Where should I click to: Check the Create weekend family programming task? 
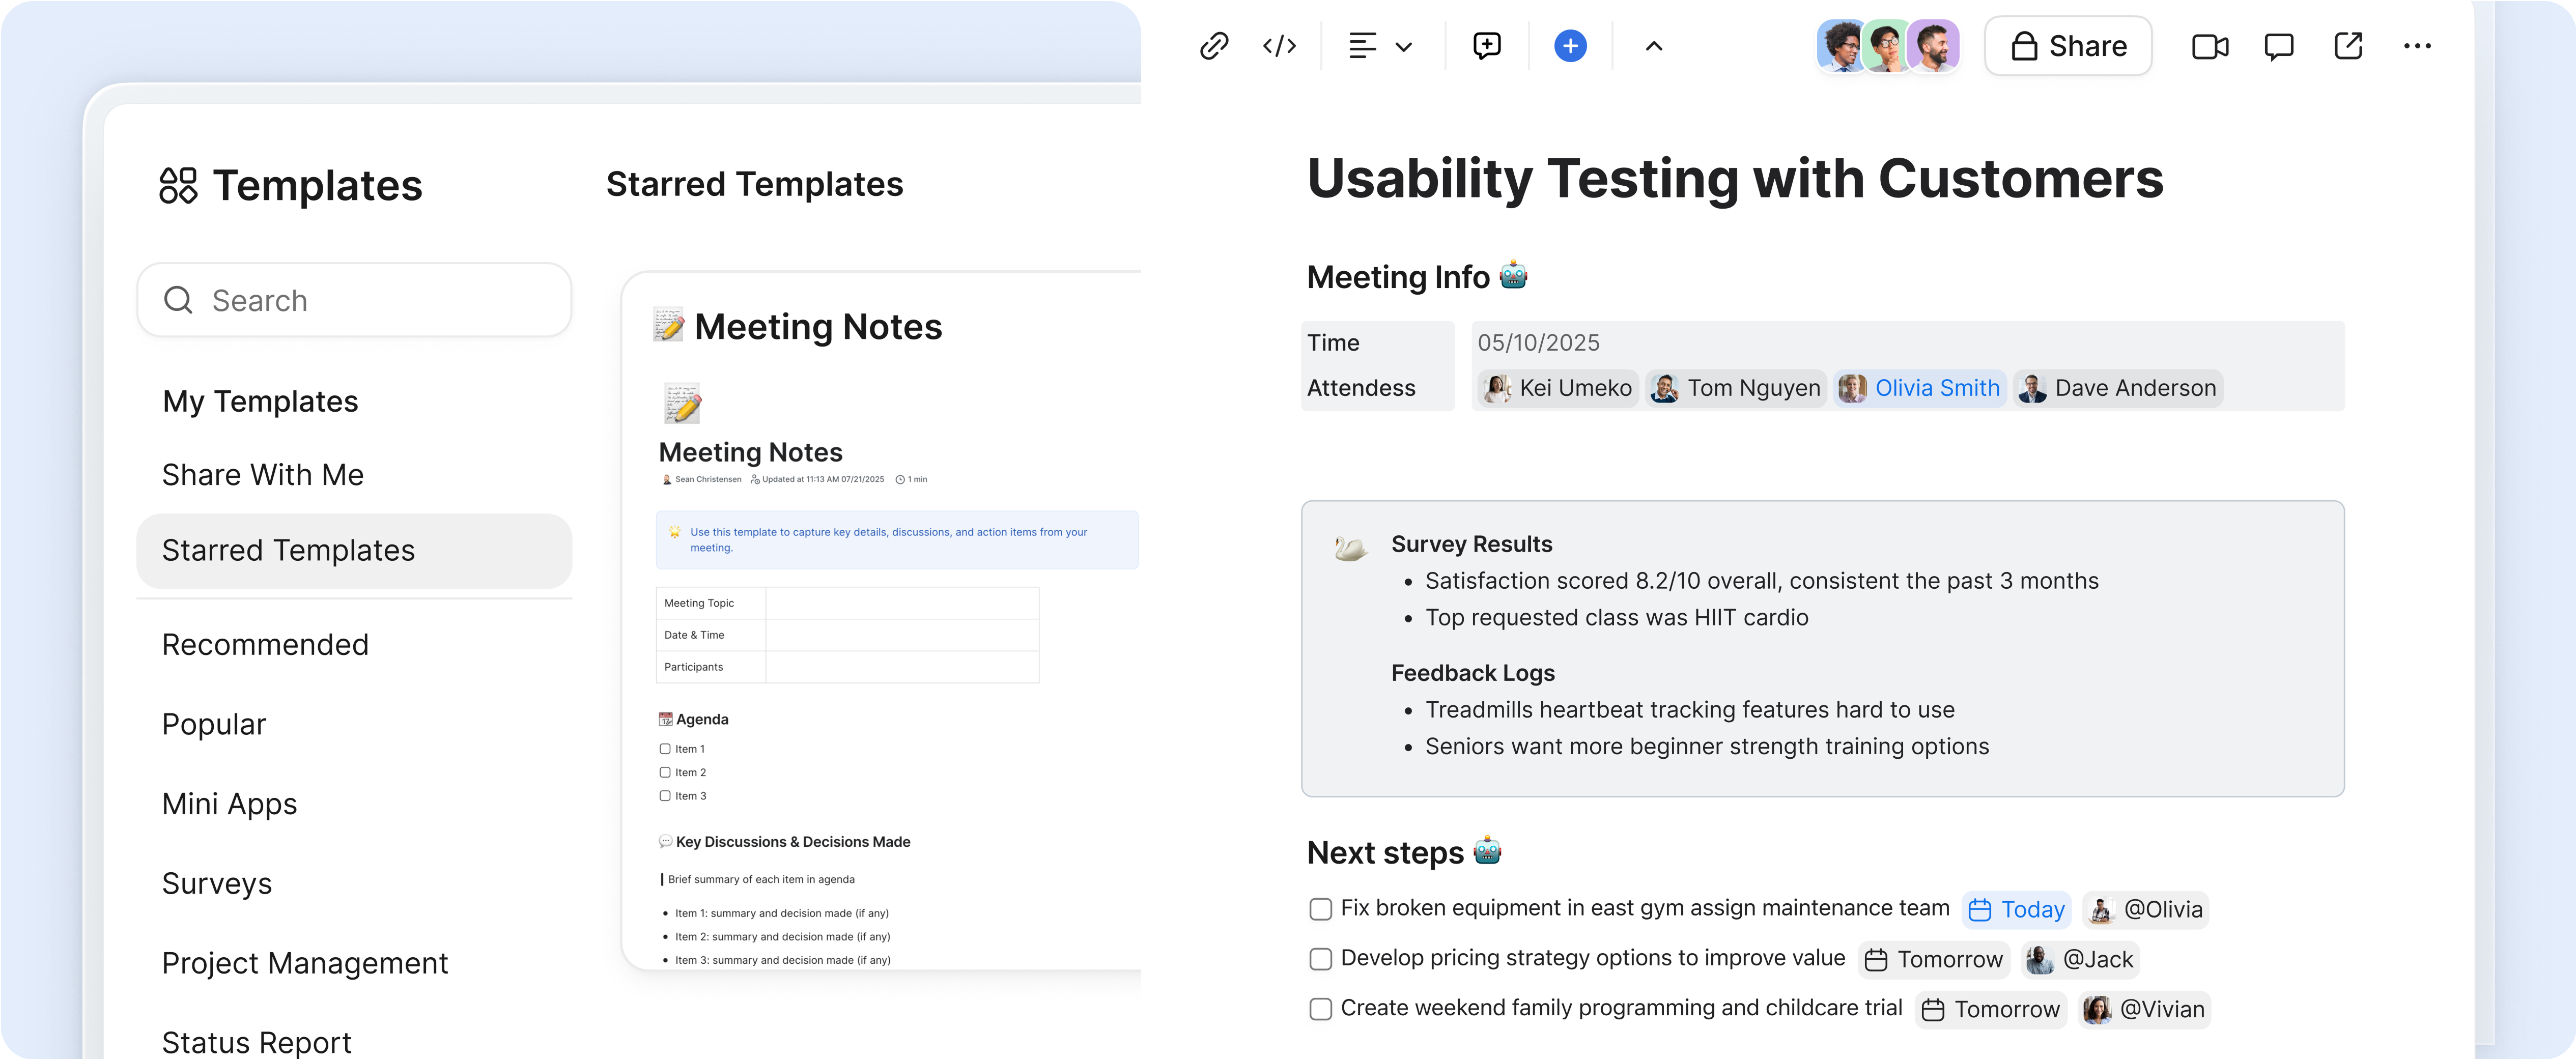(x=1320, y=1009)
